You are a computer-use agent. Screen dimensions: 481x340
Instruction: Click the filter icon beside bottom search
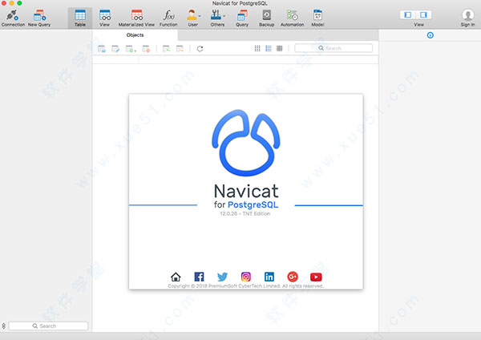[4, 326]
